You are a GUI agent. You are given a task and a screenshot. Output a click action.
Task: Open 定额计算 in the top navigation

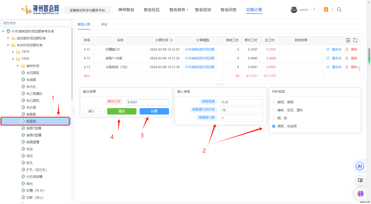point(254,10)
